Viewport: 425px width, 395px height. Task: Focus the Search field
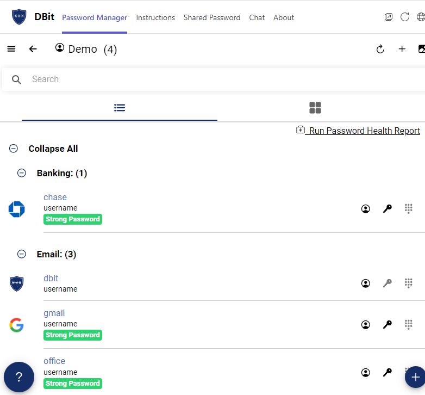pos(214,79)
